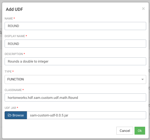150x140 pixels.
Task: Close the Add UDF dialog with X
Action: [143, 9]
